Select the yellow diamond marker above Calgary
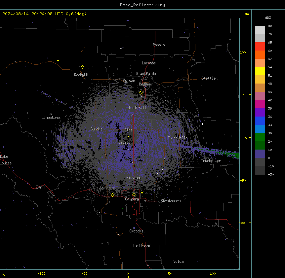The image size is (285, 278). coord(134,194)
